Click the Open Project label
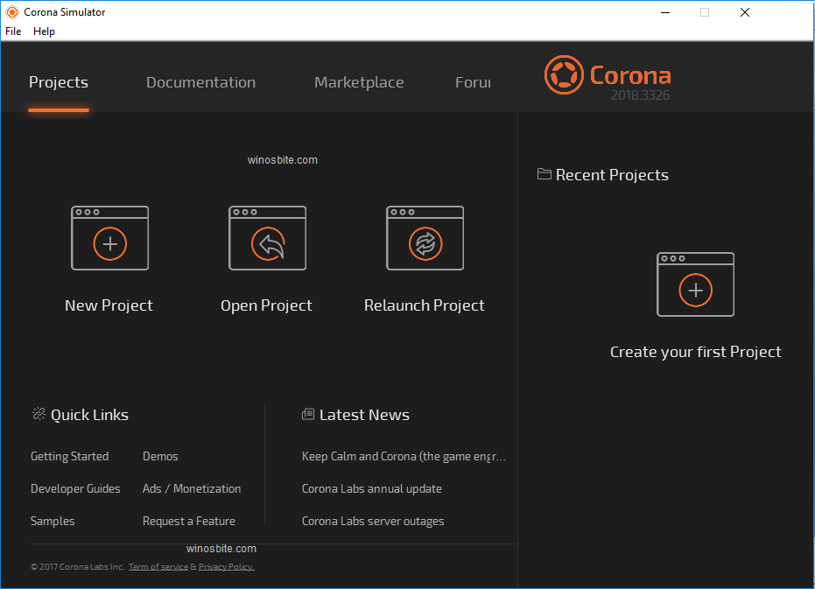This screenshot has width=815, height=589. click(x=267, y=305)
